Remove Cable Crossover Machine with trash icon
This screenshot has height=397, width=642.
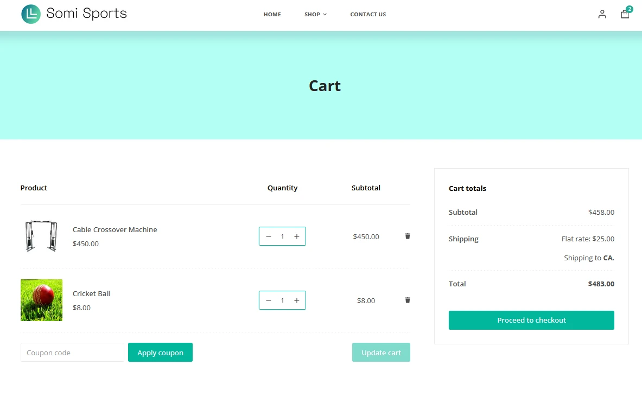point(408,236)
